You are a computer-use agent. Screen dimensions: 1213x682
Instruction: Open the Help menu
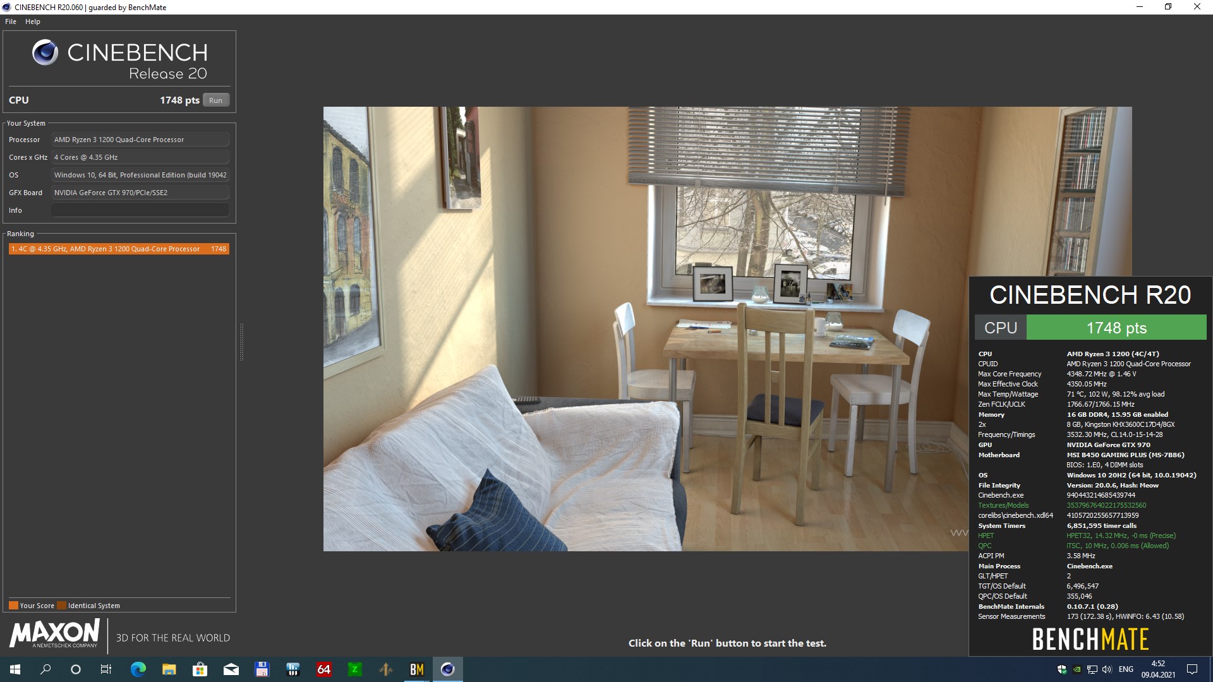[x=33, y=21]
